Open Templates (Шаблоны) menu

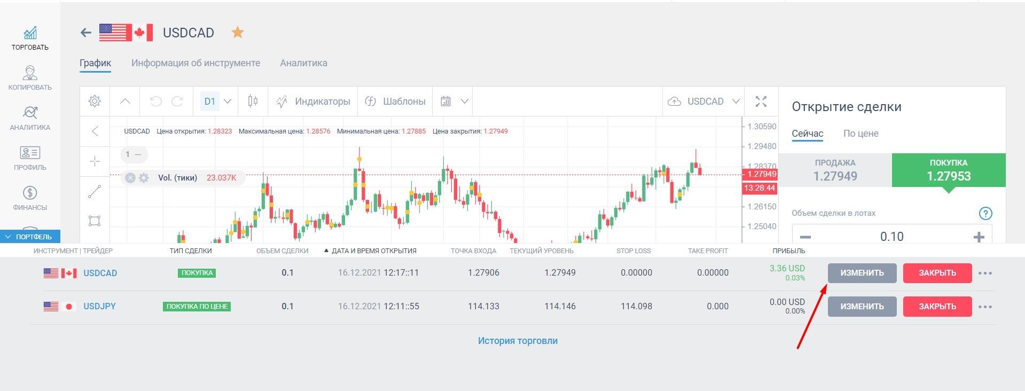395,101
